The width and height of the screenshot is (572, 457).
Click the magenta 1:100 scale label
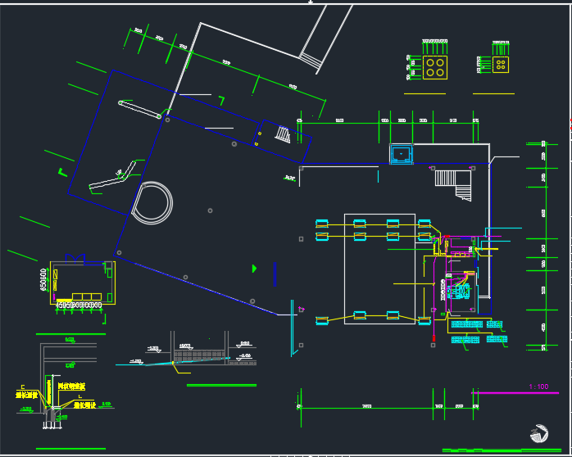click(538, 387)
